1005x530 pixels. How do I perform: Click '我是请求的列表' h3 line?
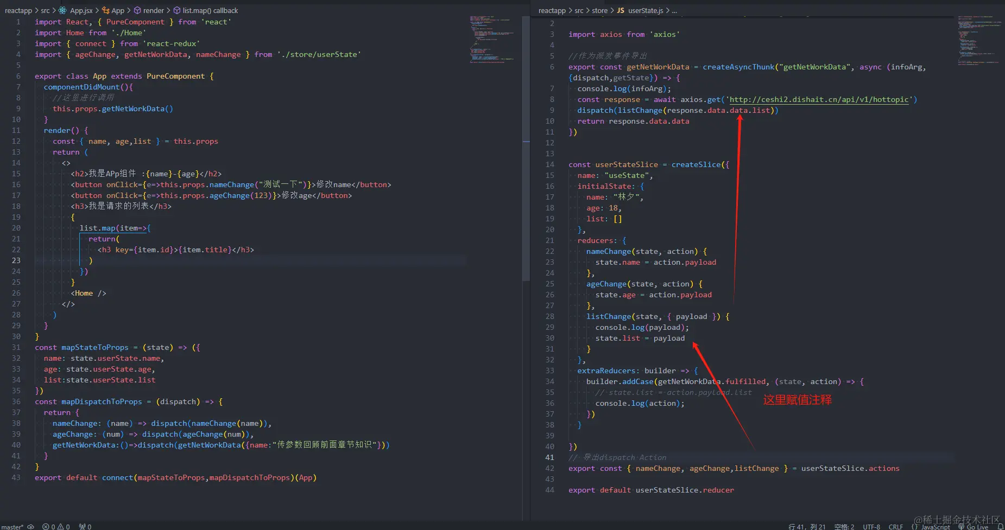121,206
